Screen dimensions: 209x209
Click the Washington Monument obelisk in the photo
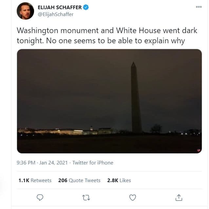click(x=136, y=98)
